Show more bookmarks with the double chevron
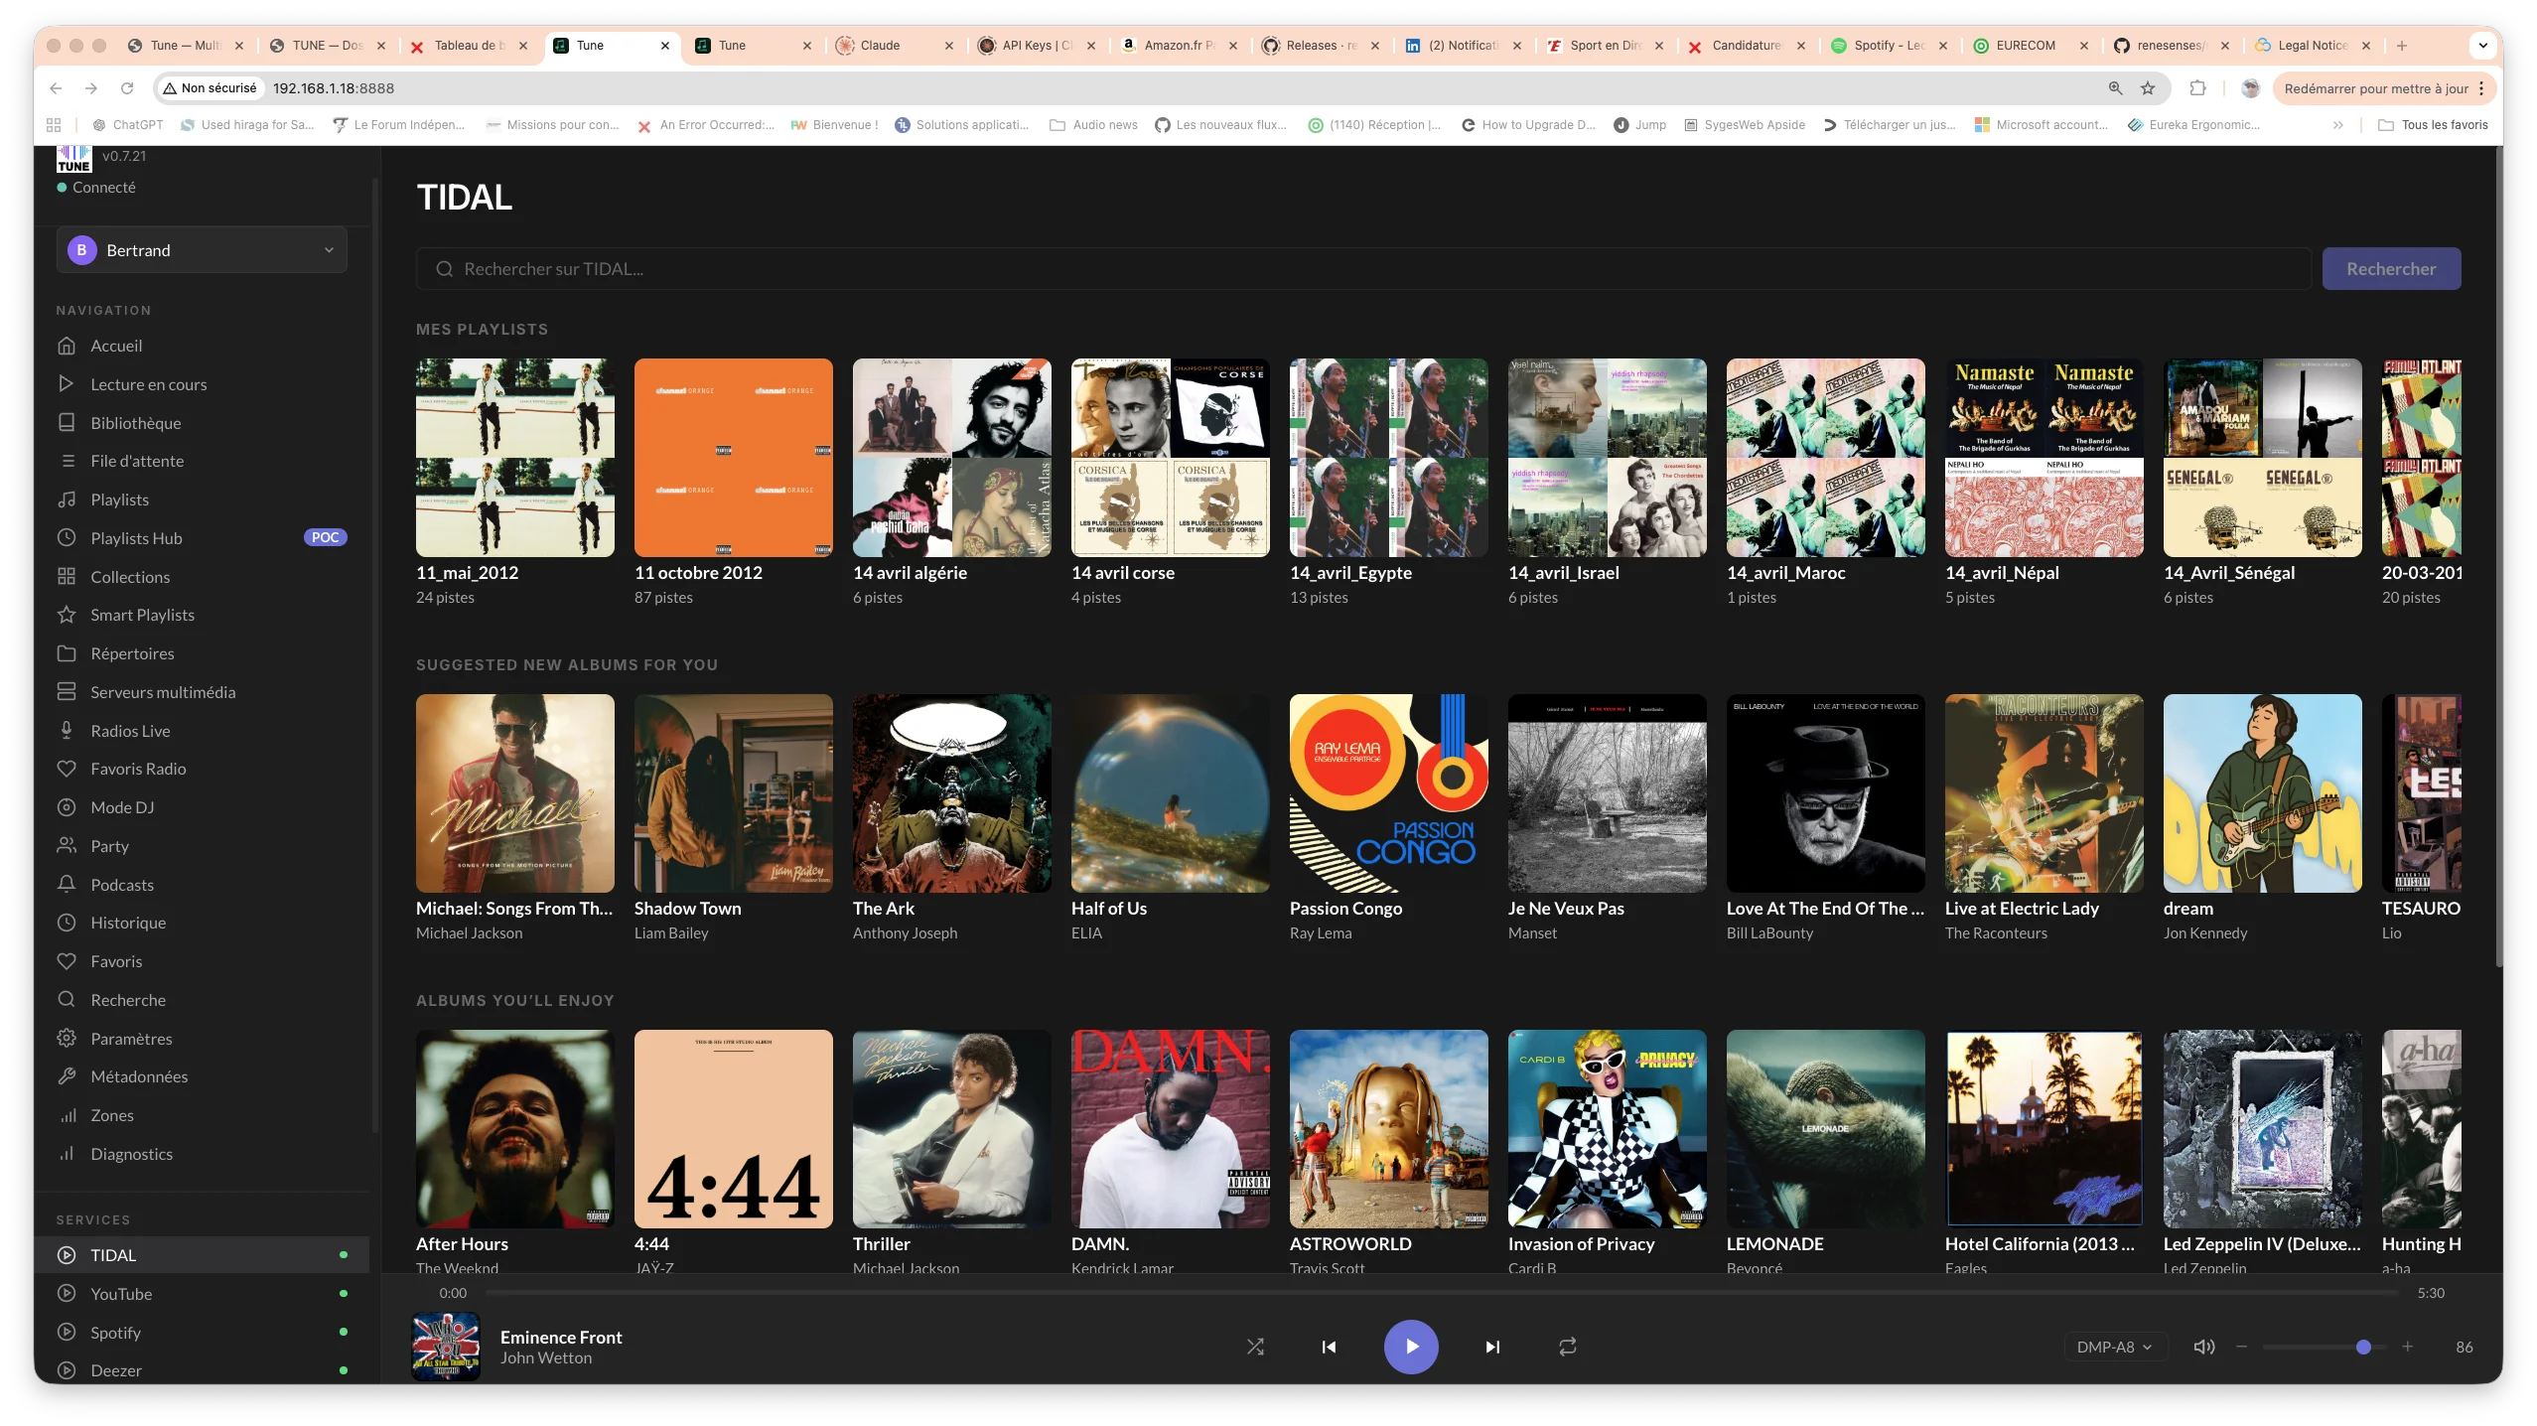 click(2337, 125)
